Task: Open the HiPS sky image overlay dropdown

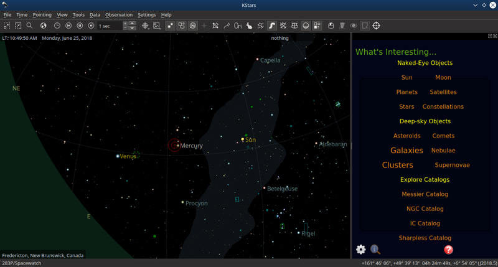Action: click(157, 26)
